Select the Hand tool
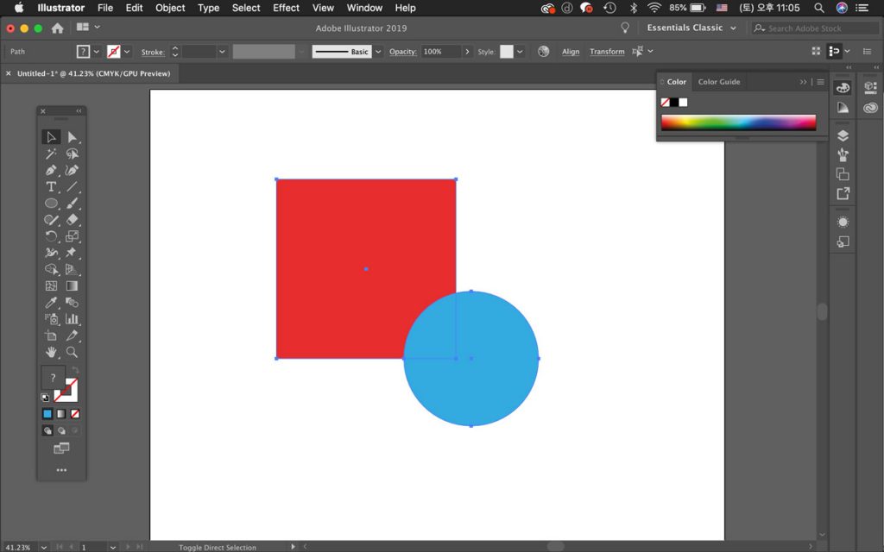The height and width of the screenshot is (552, 884). (51, 352)
